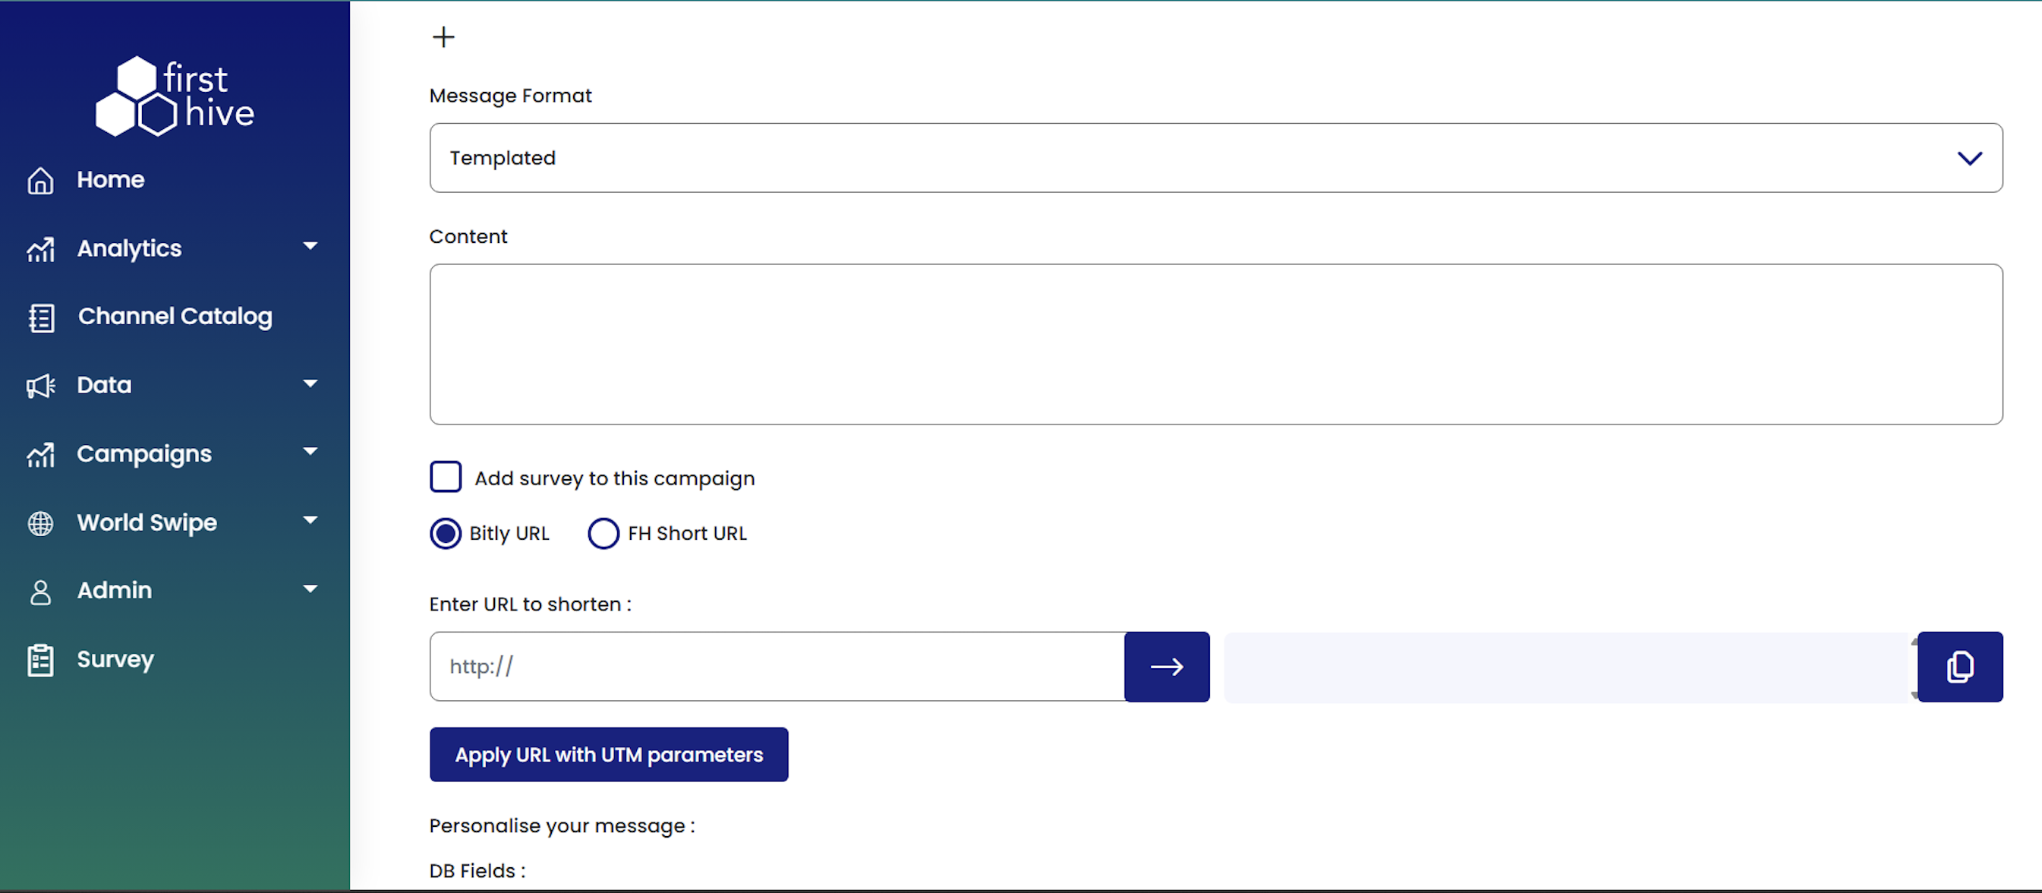Go to Home in the sidebar
The width and height of the screenshot is (2042, 893).
tap(111, 180)
